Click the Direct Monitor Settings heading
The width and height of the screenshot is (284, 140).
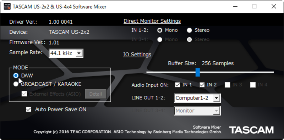pos(152,21)
